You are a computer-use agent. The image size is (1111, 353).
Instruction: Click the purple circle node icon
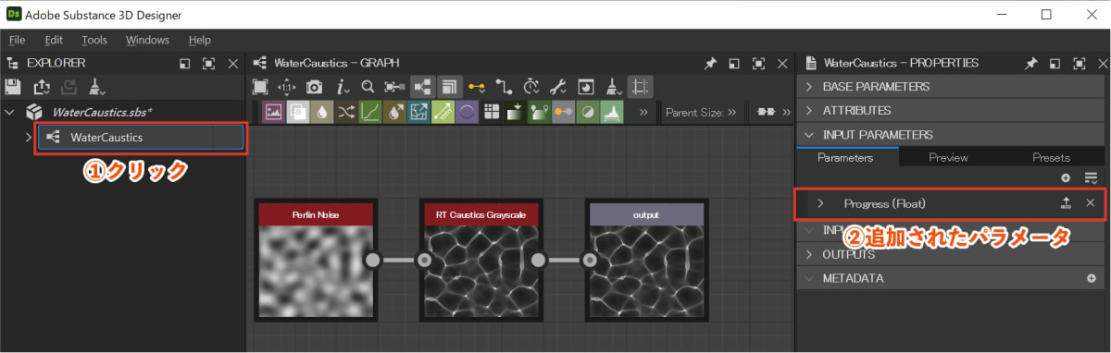[x=467, y=113]
